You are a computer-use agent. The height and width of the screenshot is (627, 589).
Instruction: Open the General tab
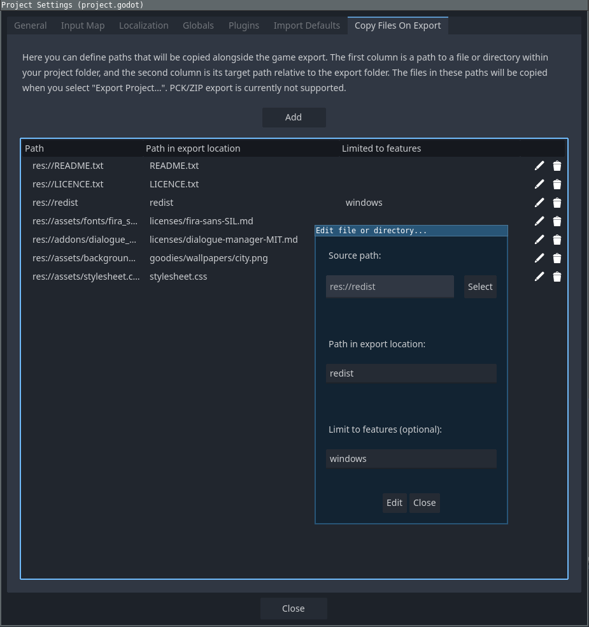(x=31, y=25)
